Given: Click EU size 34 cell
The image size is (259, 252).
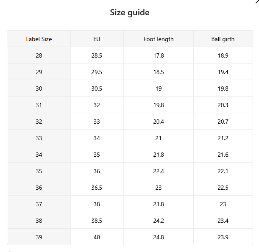Looking at the screenshot, I should 97,138.
